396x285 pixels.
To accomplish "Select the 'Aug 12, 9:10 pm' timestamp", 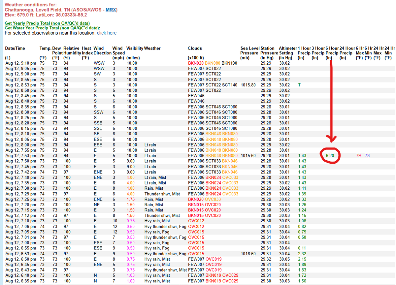I will click(x=21, y=63).
